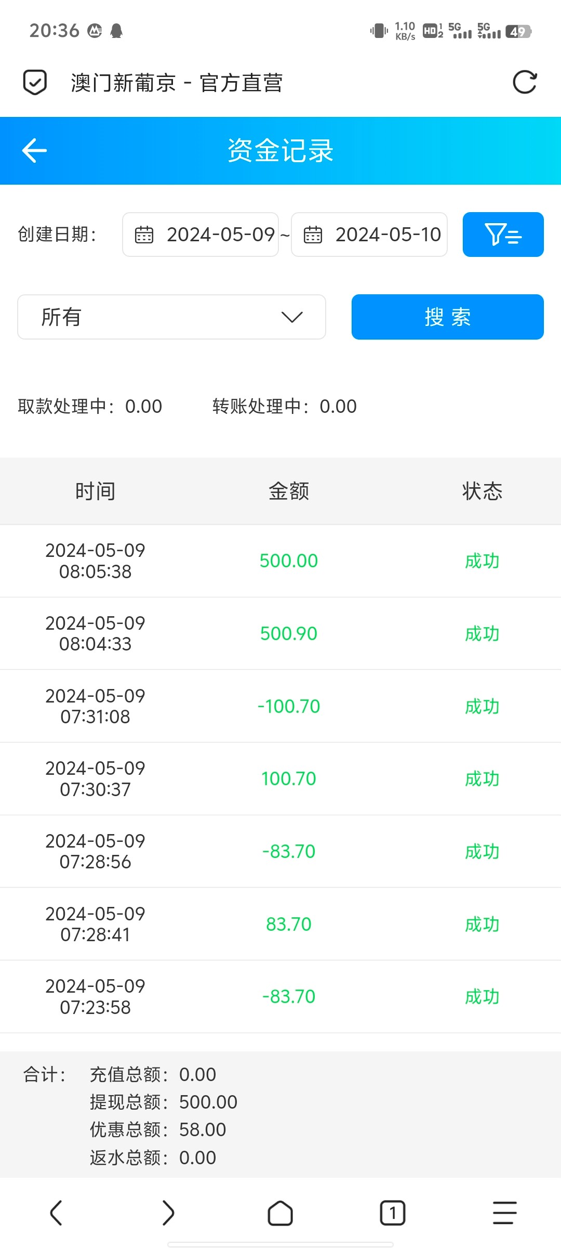The width and height of the screenshot is (561, 1248).
Task: Reload the page with refresh icon
Action: [x=525, y=82]
